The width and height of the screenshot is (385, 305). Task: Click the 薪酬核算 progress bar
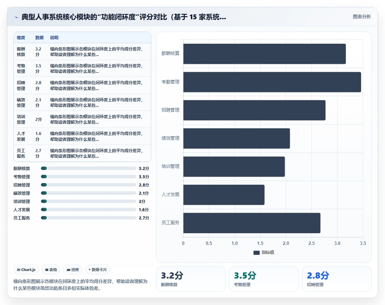(88, 168)
